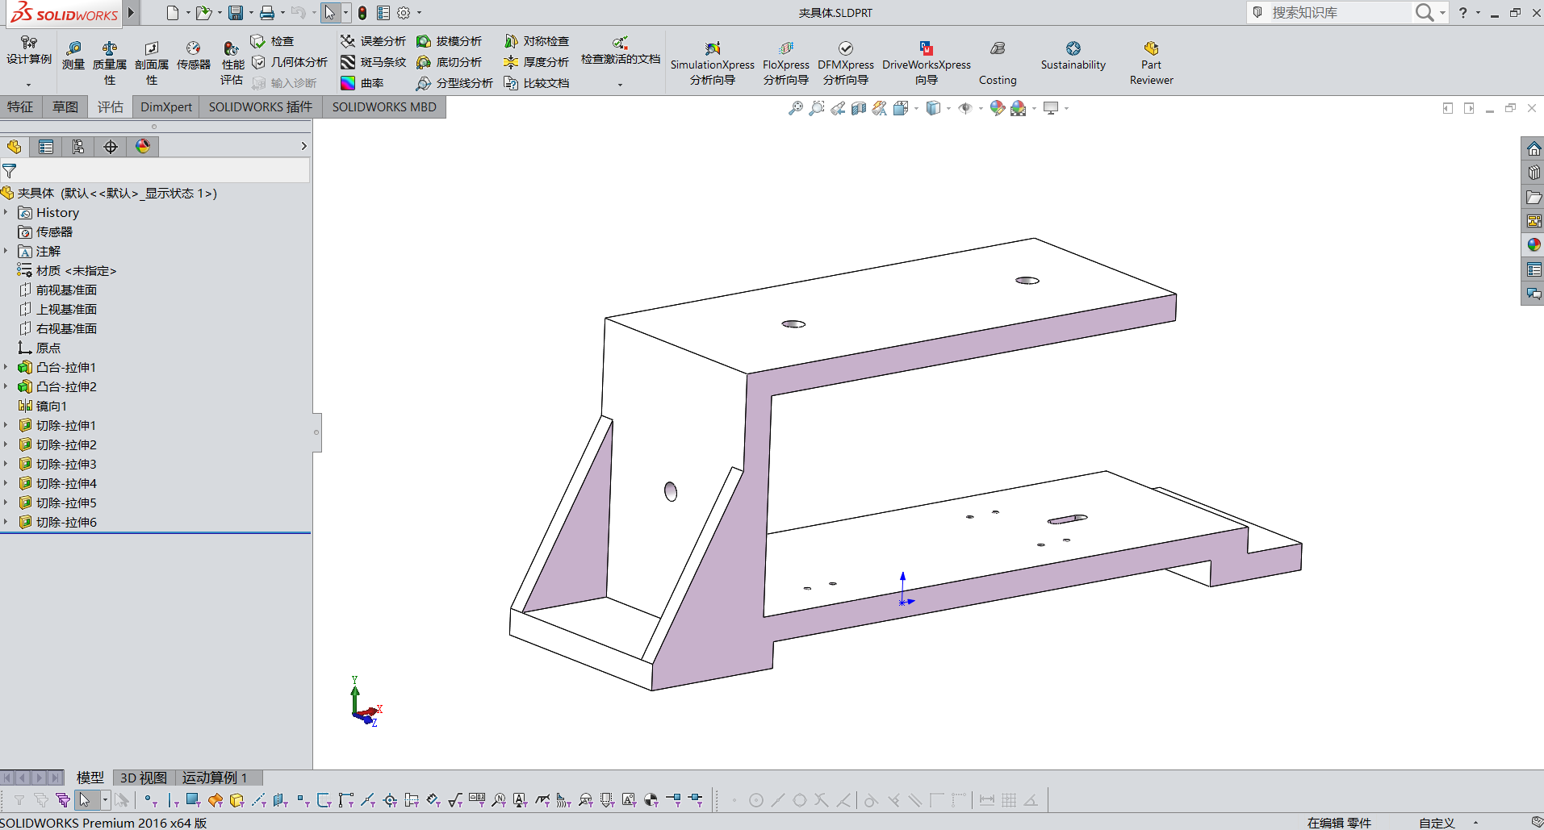This screenshot has height=830, width=1544.
Task: Click Zoom to Fit in view toolbar
Action: (x=796, y=108)
